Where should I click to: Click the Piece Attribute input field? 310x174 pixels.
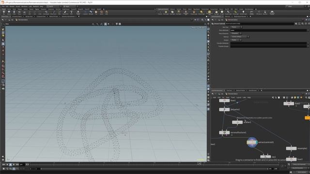coord(268,30)
